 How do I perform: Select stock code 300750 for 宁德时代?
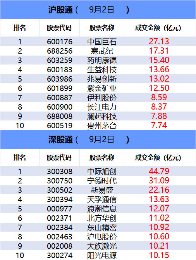click(x=60, y=181)
